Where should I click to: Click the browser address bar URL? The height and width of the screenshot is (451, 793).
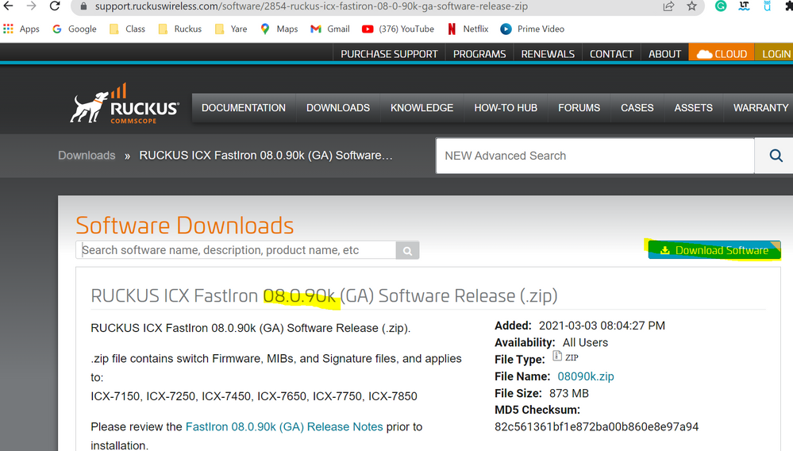pos(311,6)
